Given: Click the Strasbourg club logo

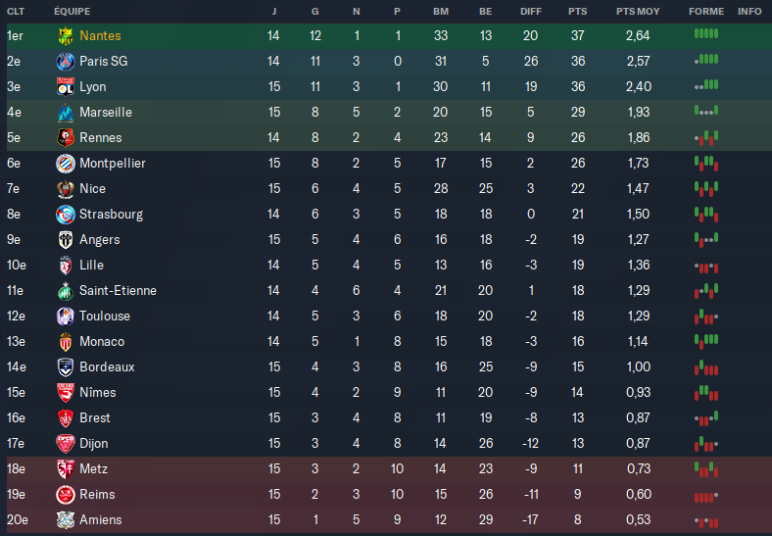Looking at the screenshot, I should [66, 215].
